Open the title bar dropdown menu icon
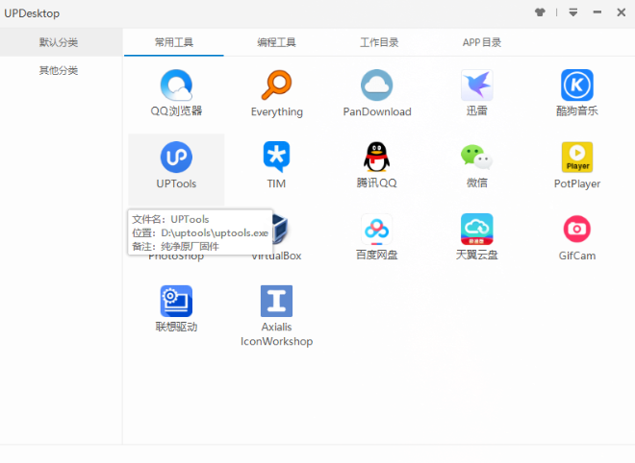 573,12
